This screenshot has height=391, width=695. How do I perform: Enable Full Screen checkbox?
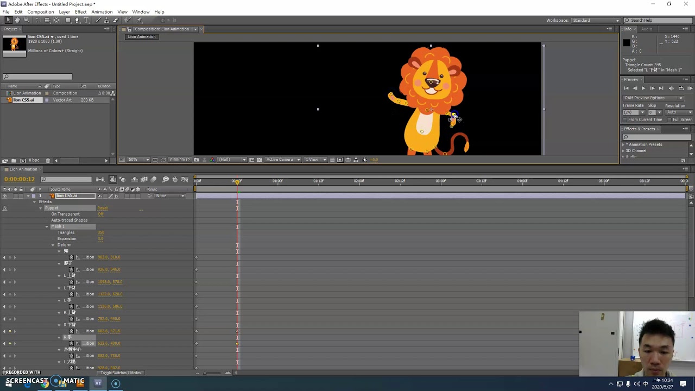(x=669, y=119)
